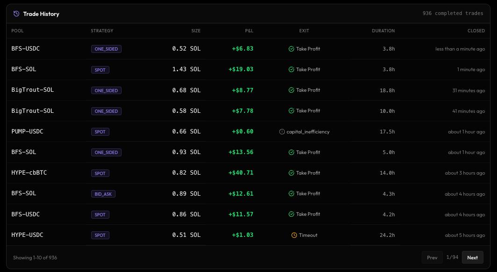Click the STRATEGY column header
Screen dimensions: 497x272
[x=102, y=31]
